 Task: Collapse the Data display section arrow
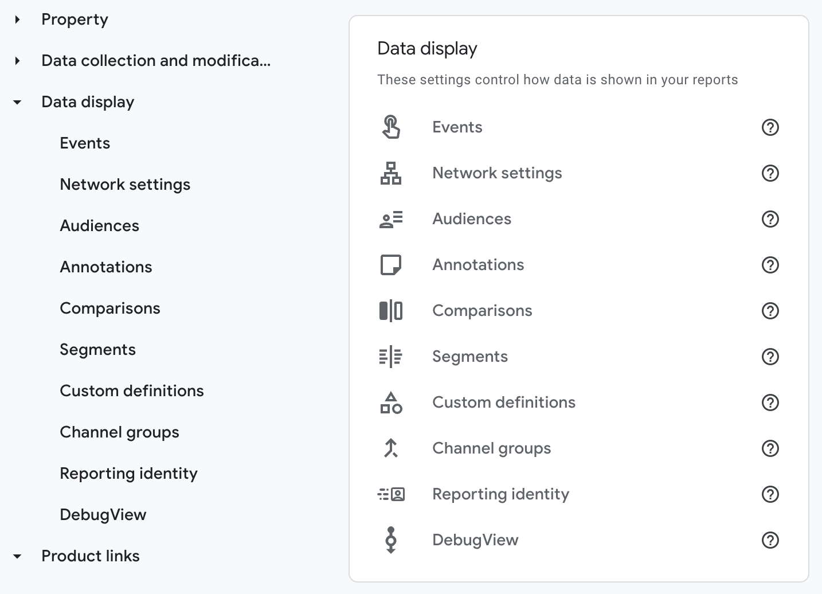tap(18, 102)
